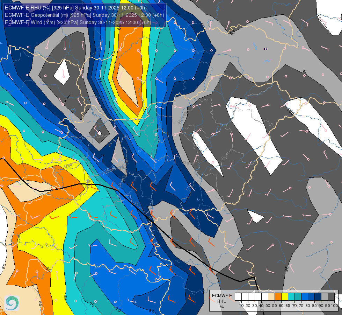
Task: Click the swirl logo icon on the map
Action: click(x=12, y=303)
